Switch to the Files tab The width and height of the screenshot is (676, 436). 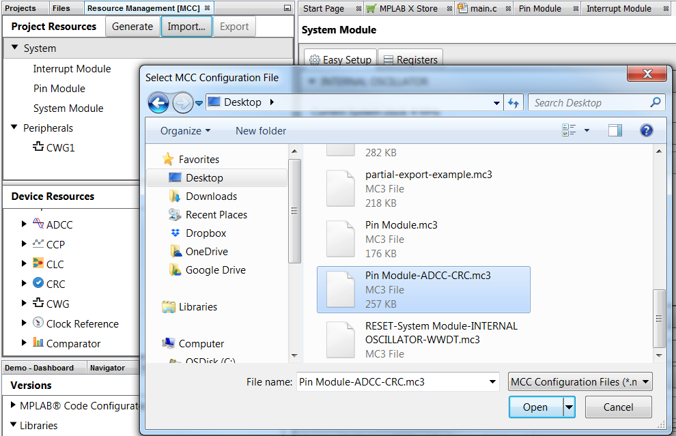point(61,9)
